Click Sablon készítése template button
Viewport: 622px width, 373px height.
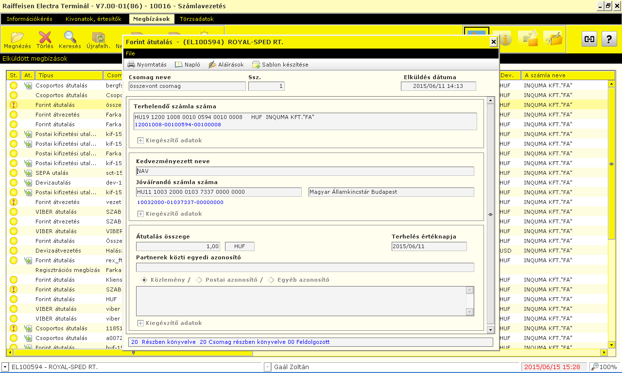tap(280, 65)
